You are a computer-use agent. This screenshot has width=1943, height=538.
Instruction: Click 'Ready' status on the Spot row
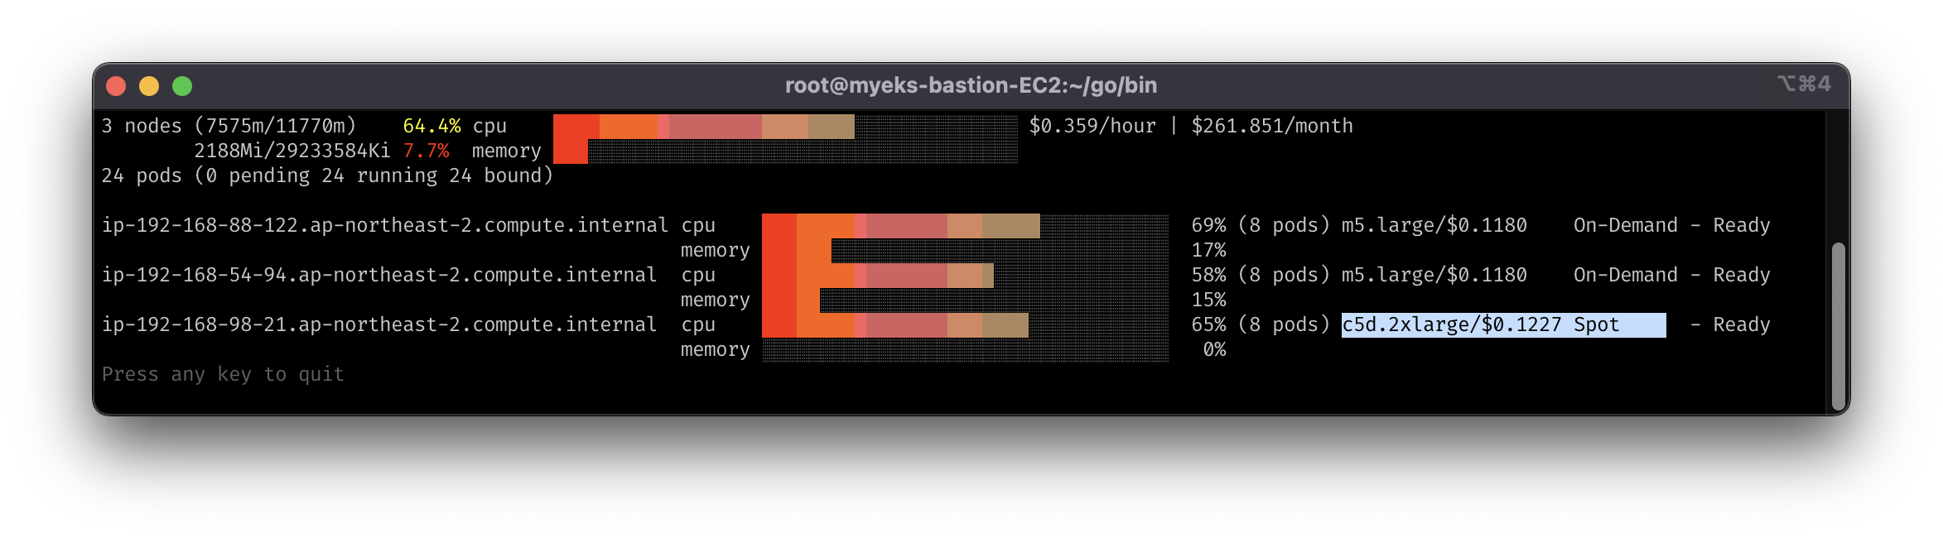[x=1741, y=324]
